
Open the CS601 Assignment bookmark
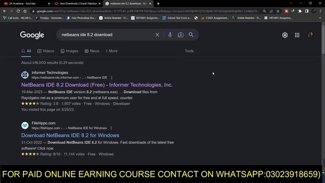(x=215, y=18)
